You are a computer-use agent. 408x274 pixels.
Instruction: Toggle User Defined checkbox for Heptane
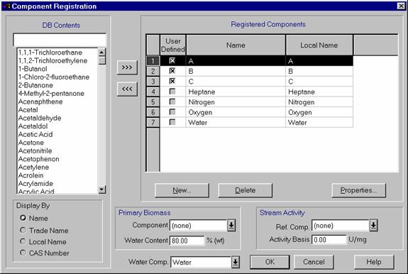point(172,92)
